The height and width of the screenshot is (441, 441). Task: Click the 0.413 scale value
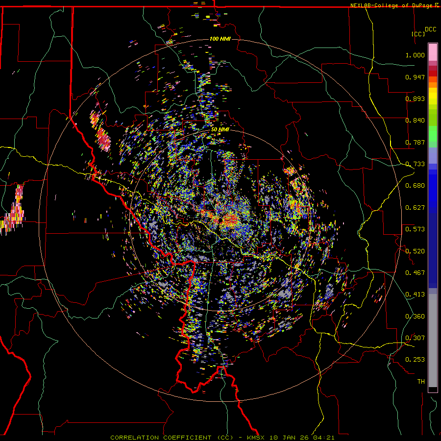click(x=415, y=294)
